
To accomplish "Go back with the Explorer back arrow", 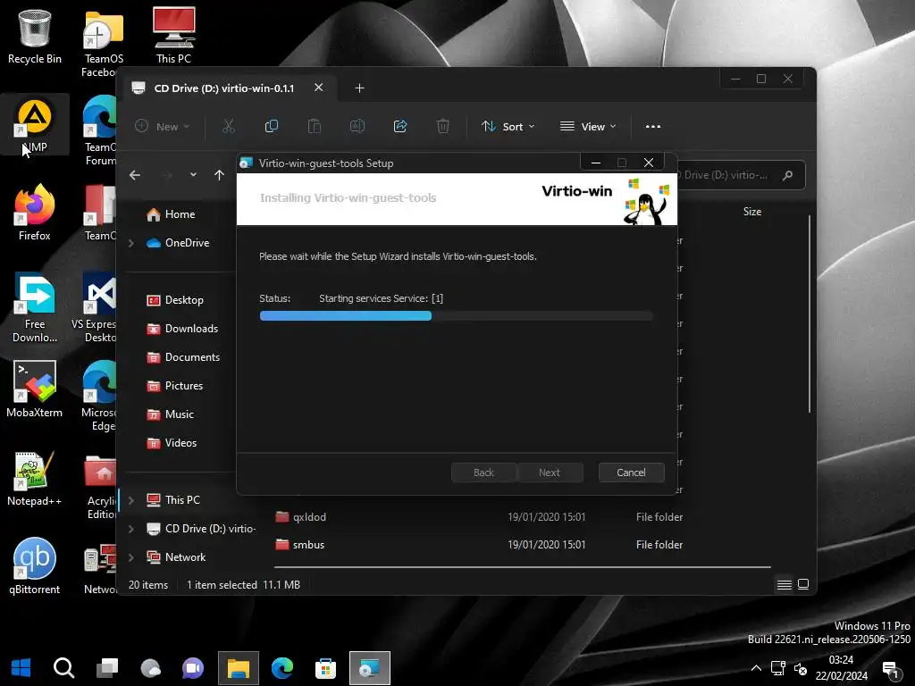I will pos(135,175).
